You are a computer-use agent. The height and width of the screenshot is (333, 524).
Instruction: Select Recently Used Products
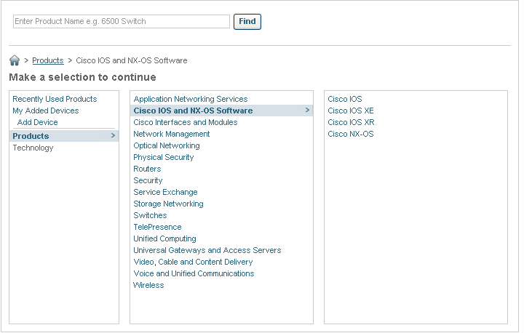tap(55, 99)
